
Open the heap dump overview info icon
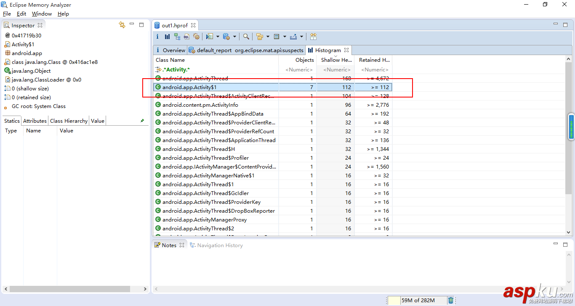pos(158,37)
